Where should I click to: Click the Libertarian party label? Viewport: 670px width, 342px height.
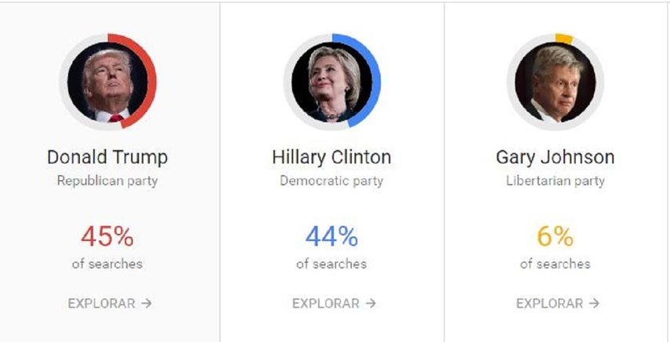pos(555,181)
